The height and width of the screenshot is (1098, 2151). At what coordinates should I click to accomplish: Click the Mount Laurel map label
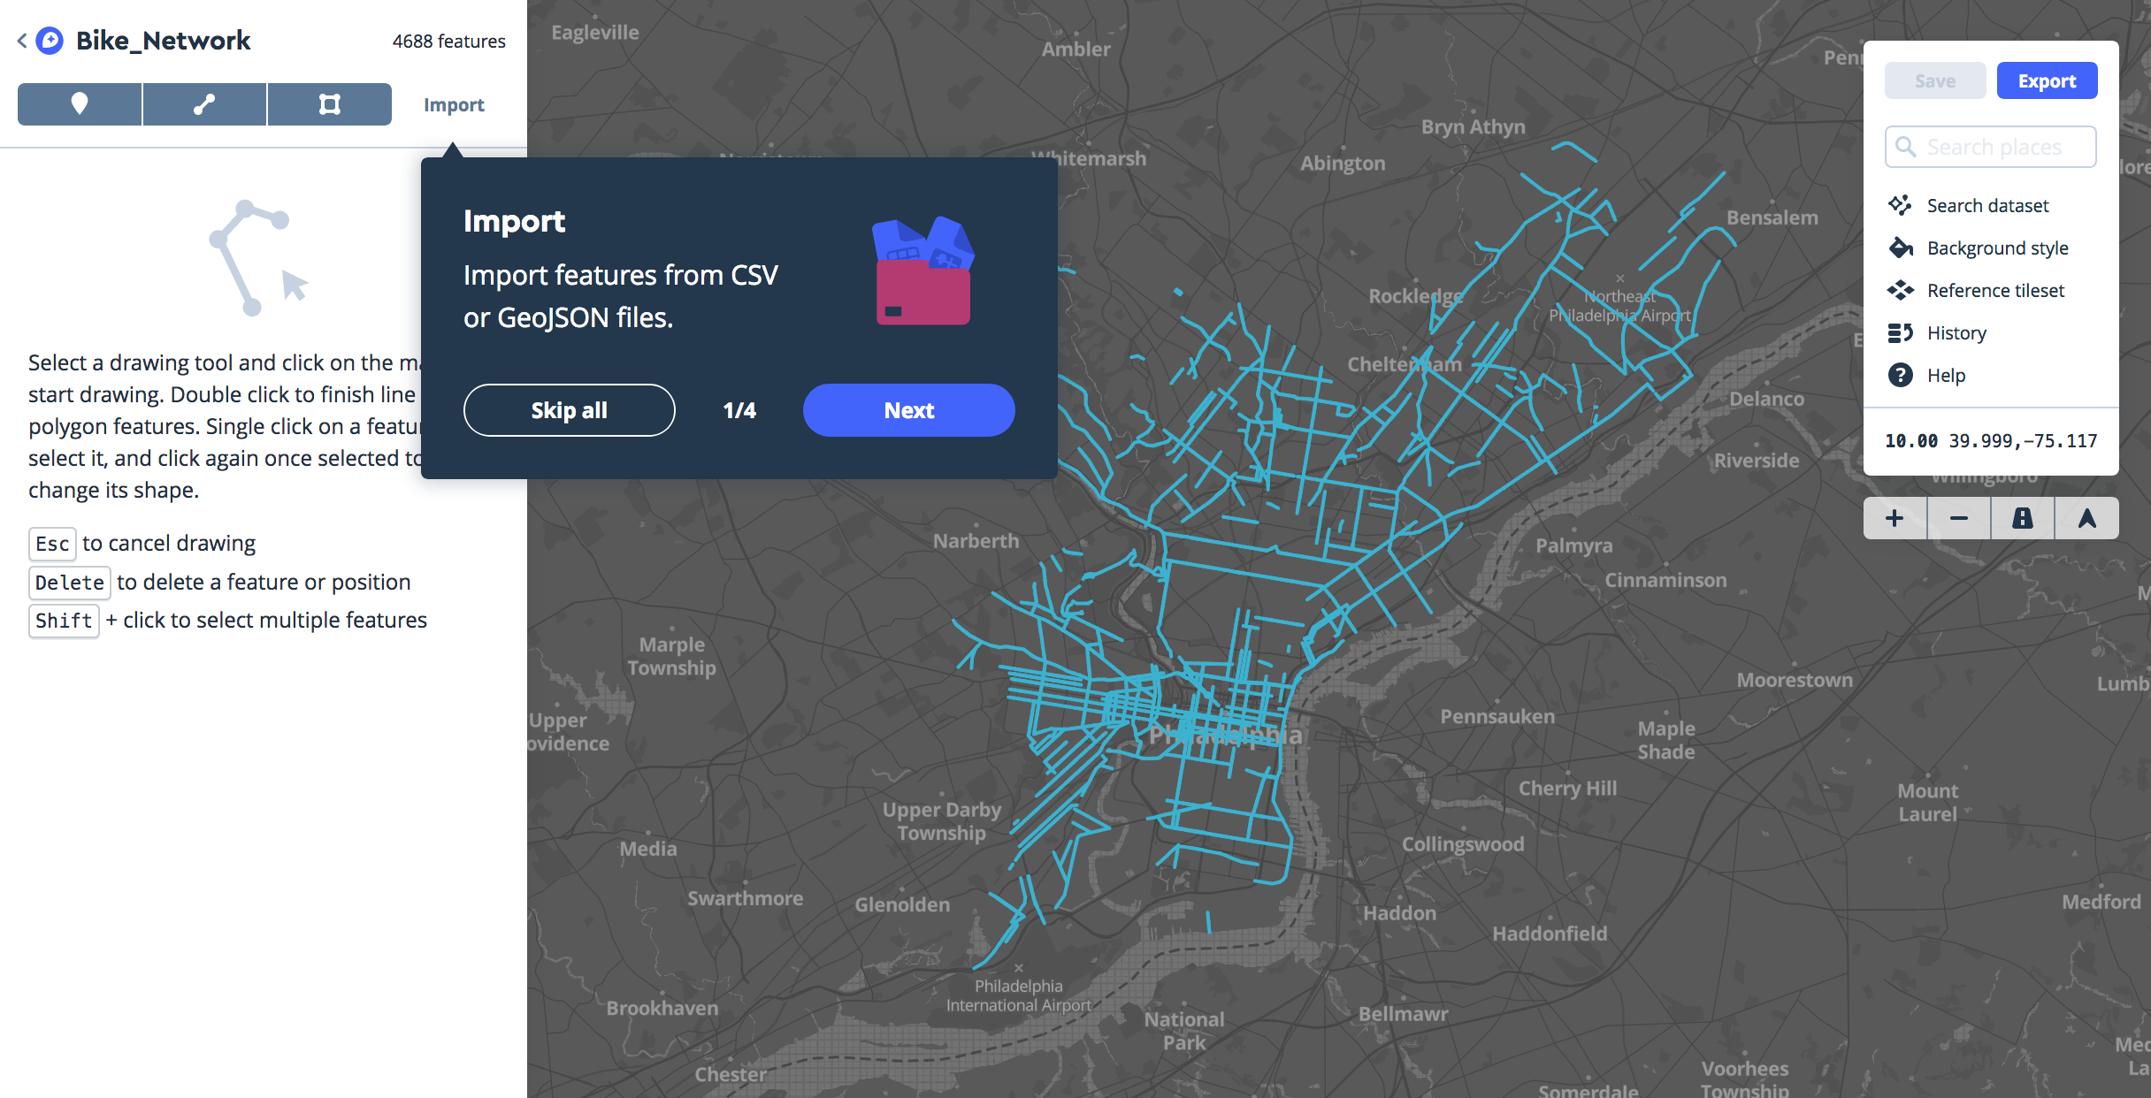coord(1928,803)
